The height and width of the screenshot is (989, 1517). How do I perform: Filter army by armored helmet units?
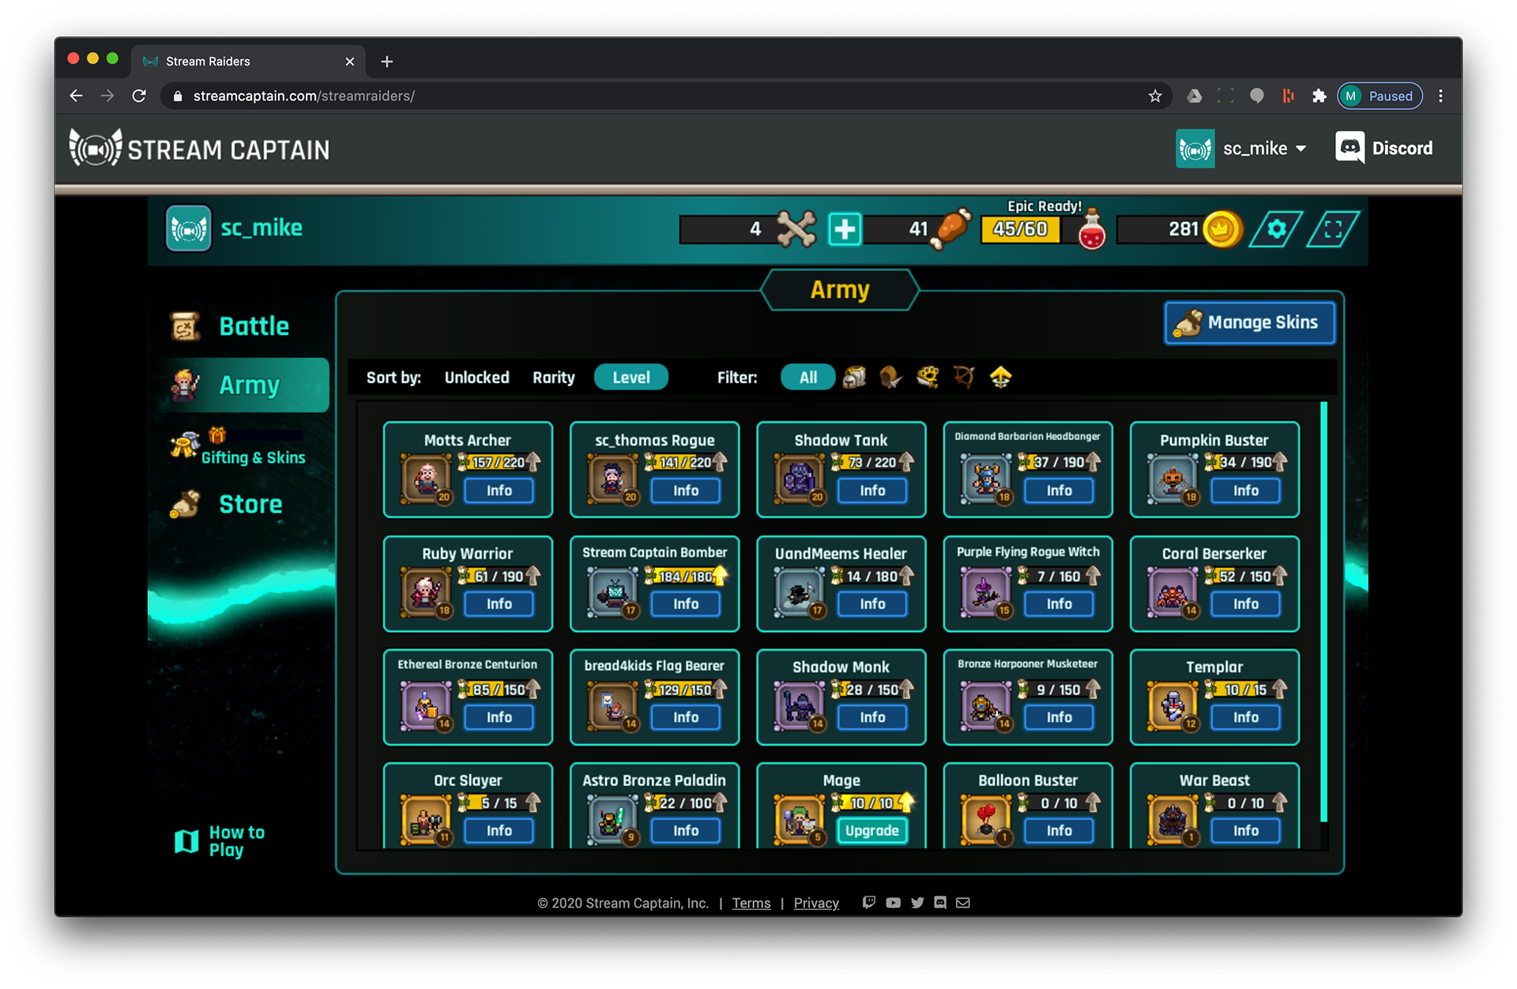point(854,378)
